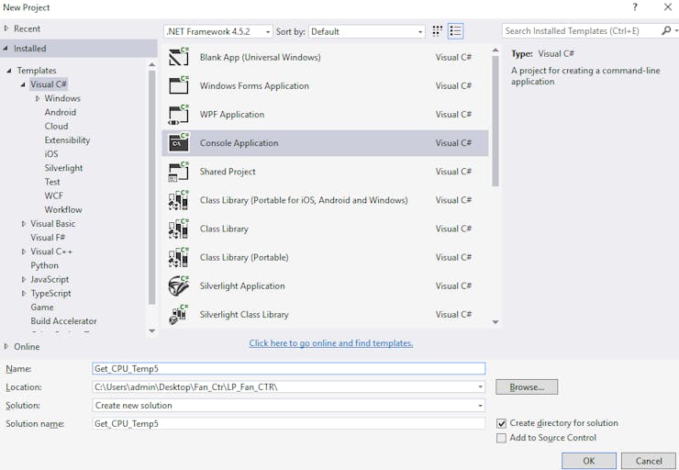679x470 pixels.
Task: Open the Sort by Default dropdown
Action: click(x=366, y=31)
